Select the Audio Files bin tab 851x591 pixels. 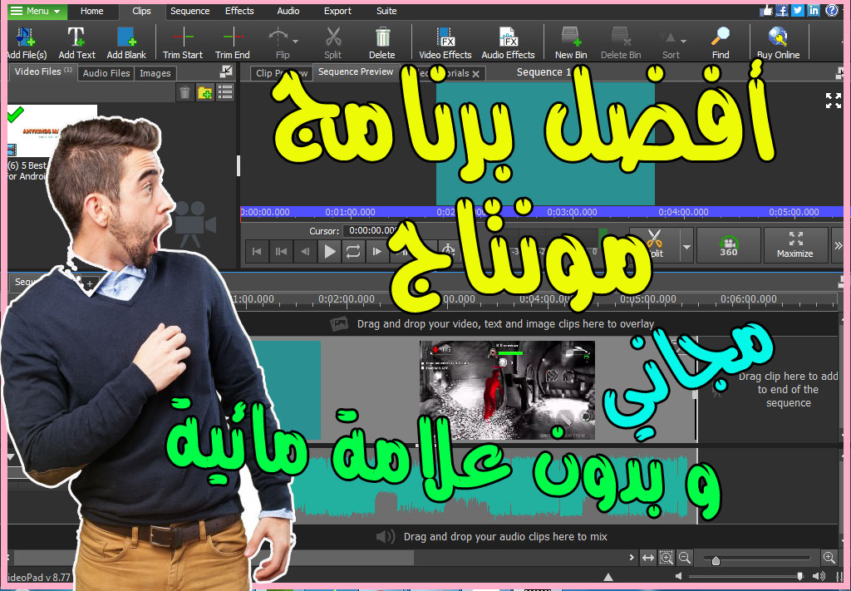pos(106,72)
